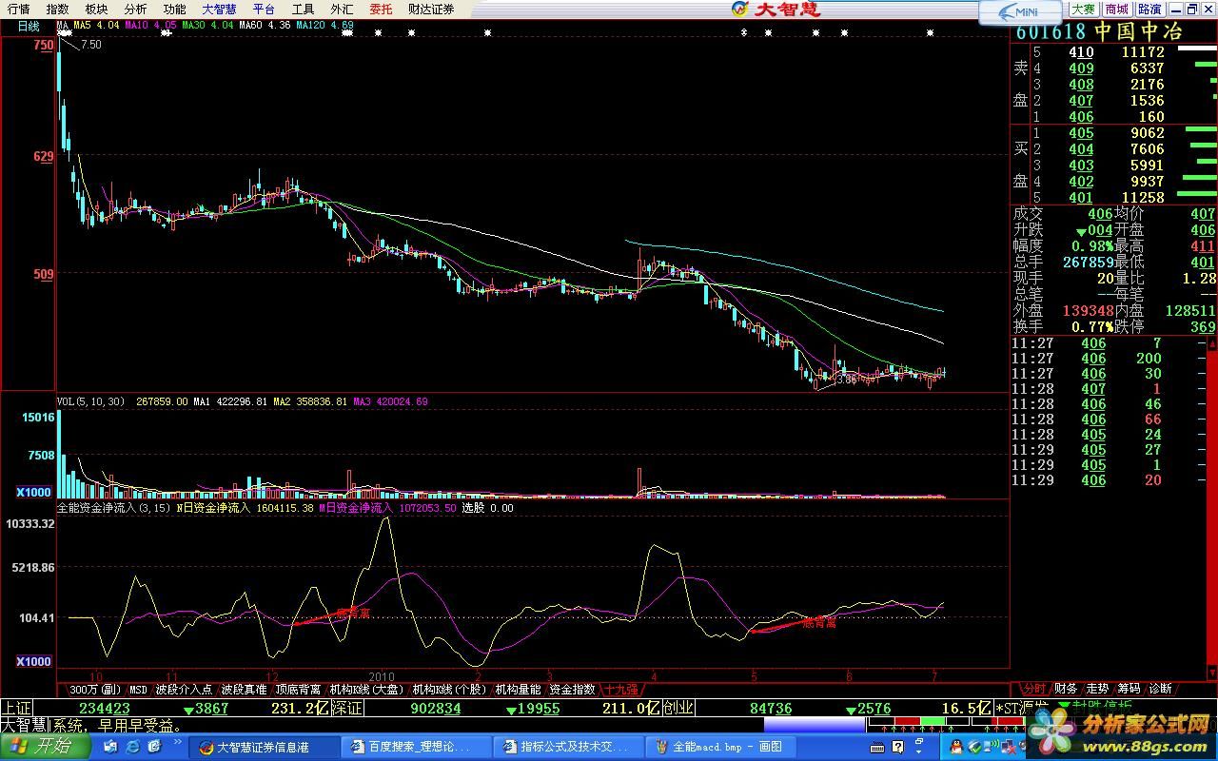Select the 波段介入点 indicator tab
1218x761 pixels.
click(184, 689)
